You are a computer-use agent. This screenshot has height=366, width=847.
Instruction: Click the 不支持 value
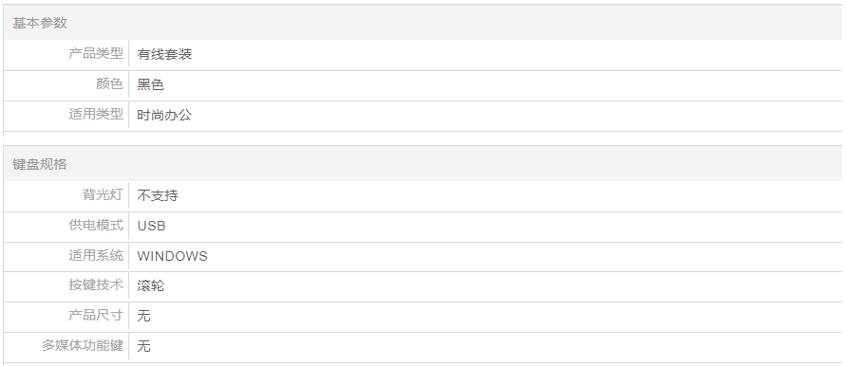(158, 195)
